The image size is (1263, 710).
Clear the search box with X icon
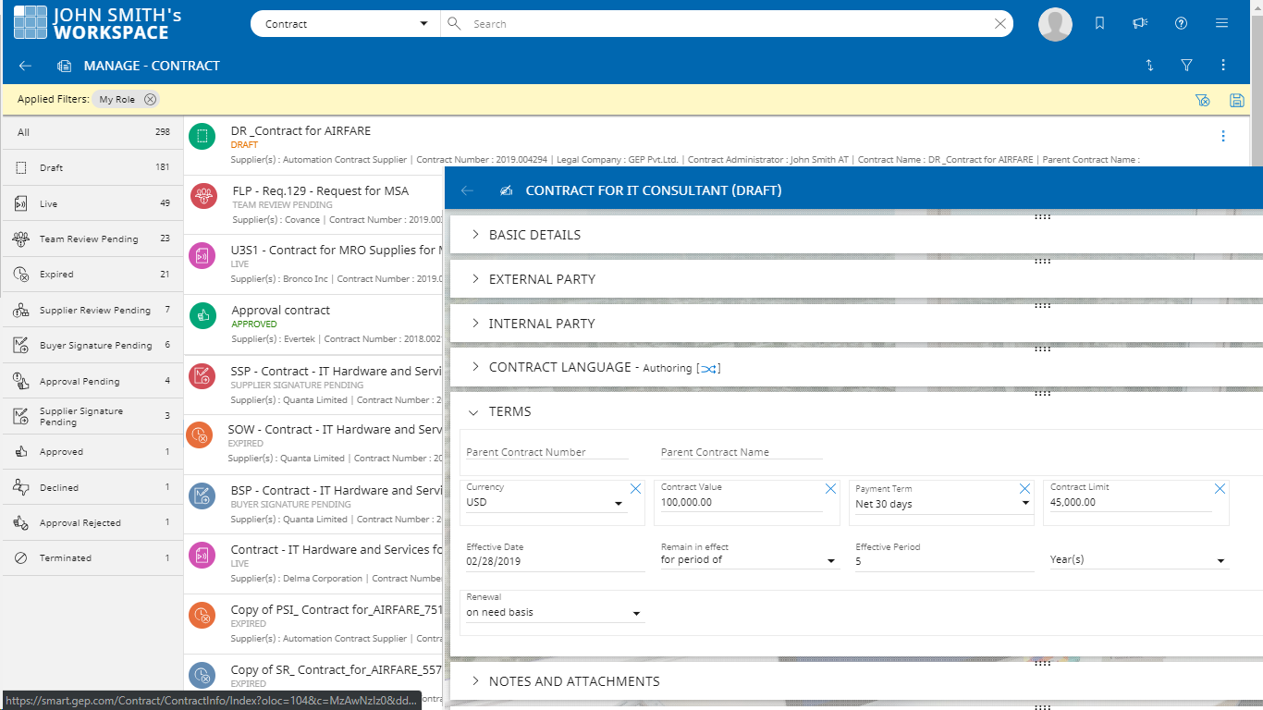click(x=999, y=24)
